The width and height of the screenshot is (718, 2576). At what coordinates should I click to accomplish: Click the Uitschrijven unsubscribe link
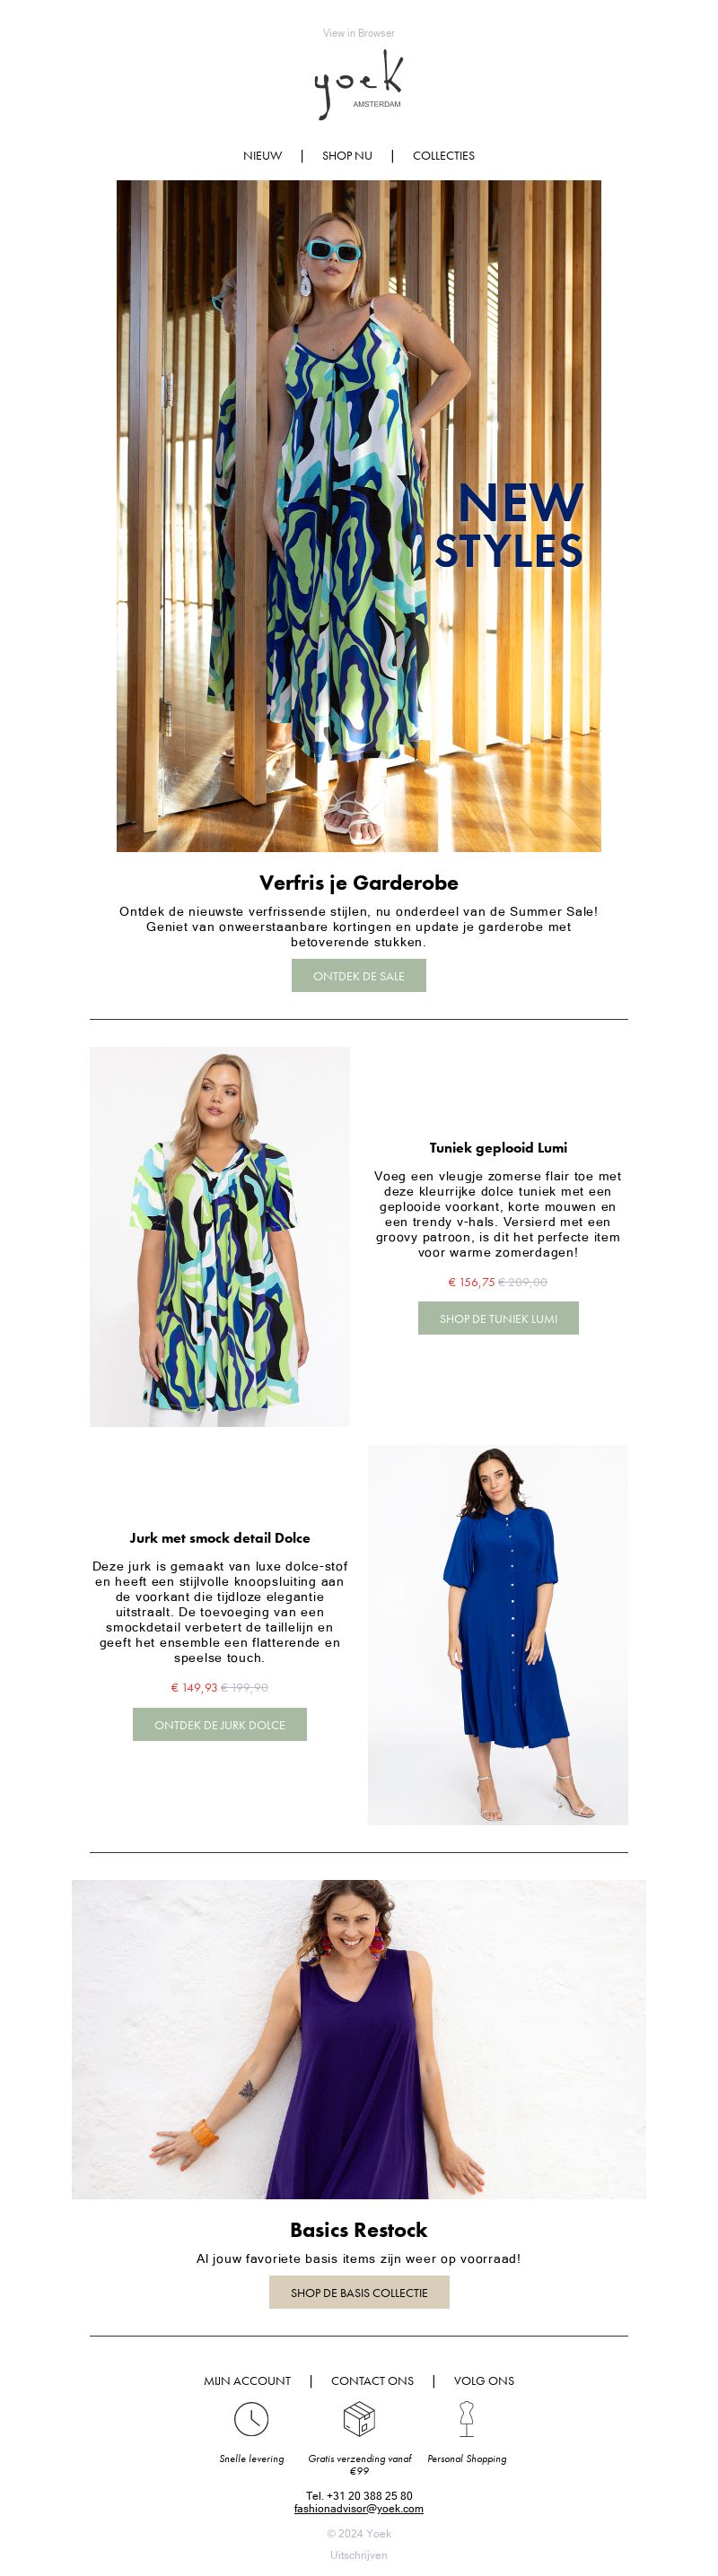[359, 2554]
